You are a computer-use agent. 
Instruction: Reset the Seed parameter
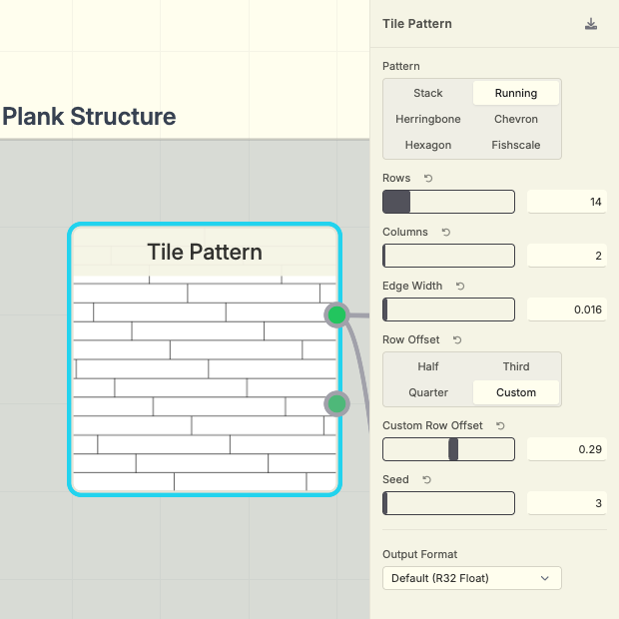point(426,479)
